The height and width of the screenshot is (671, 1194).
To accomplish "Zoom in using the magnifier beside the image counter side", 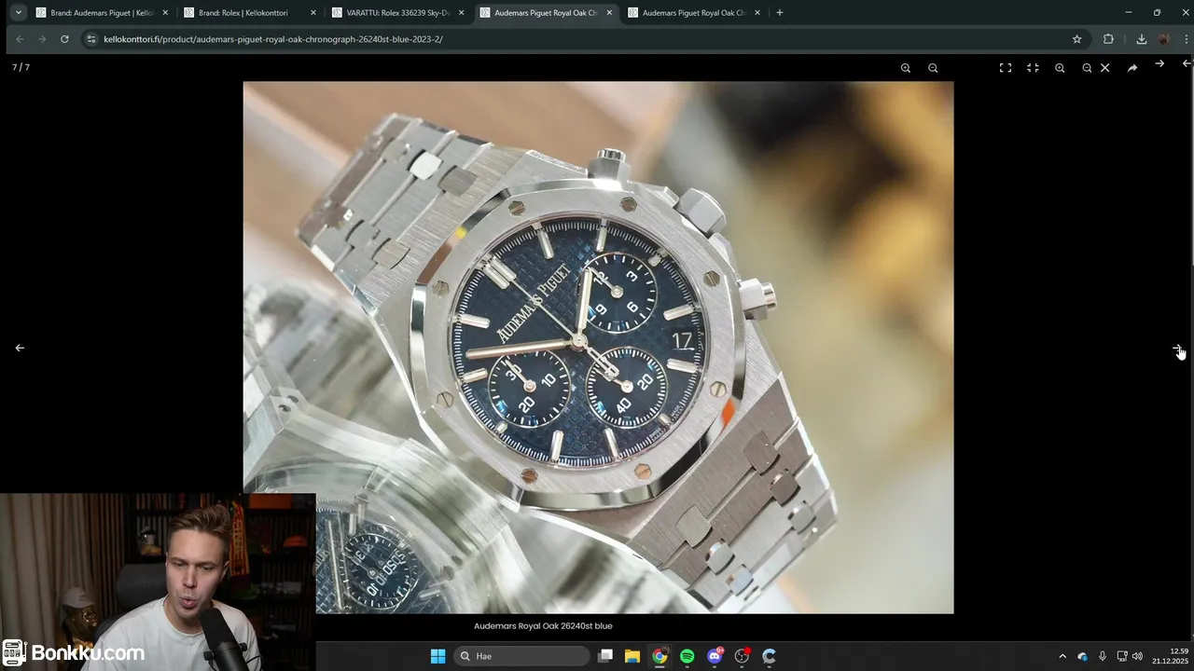I will pos(906,68).
